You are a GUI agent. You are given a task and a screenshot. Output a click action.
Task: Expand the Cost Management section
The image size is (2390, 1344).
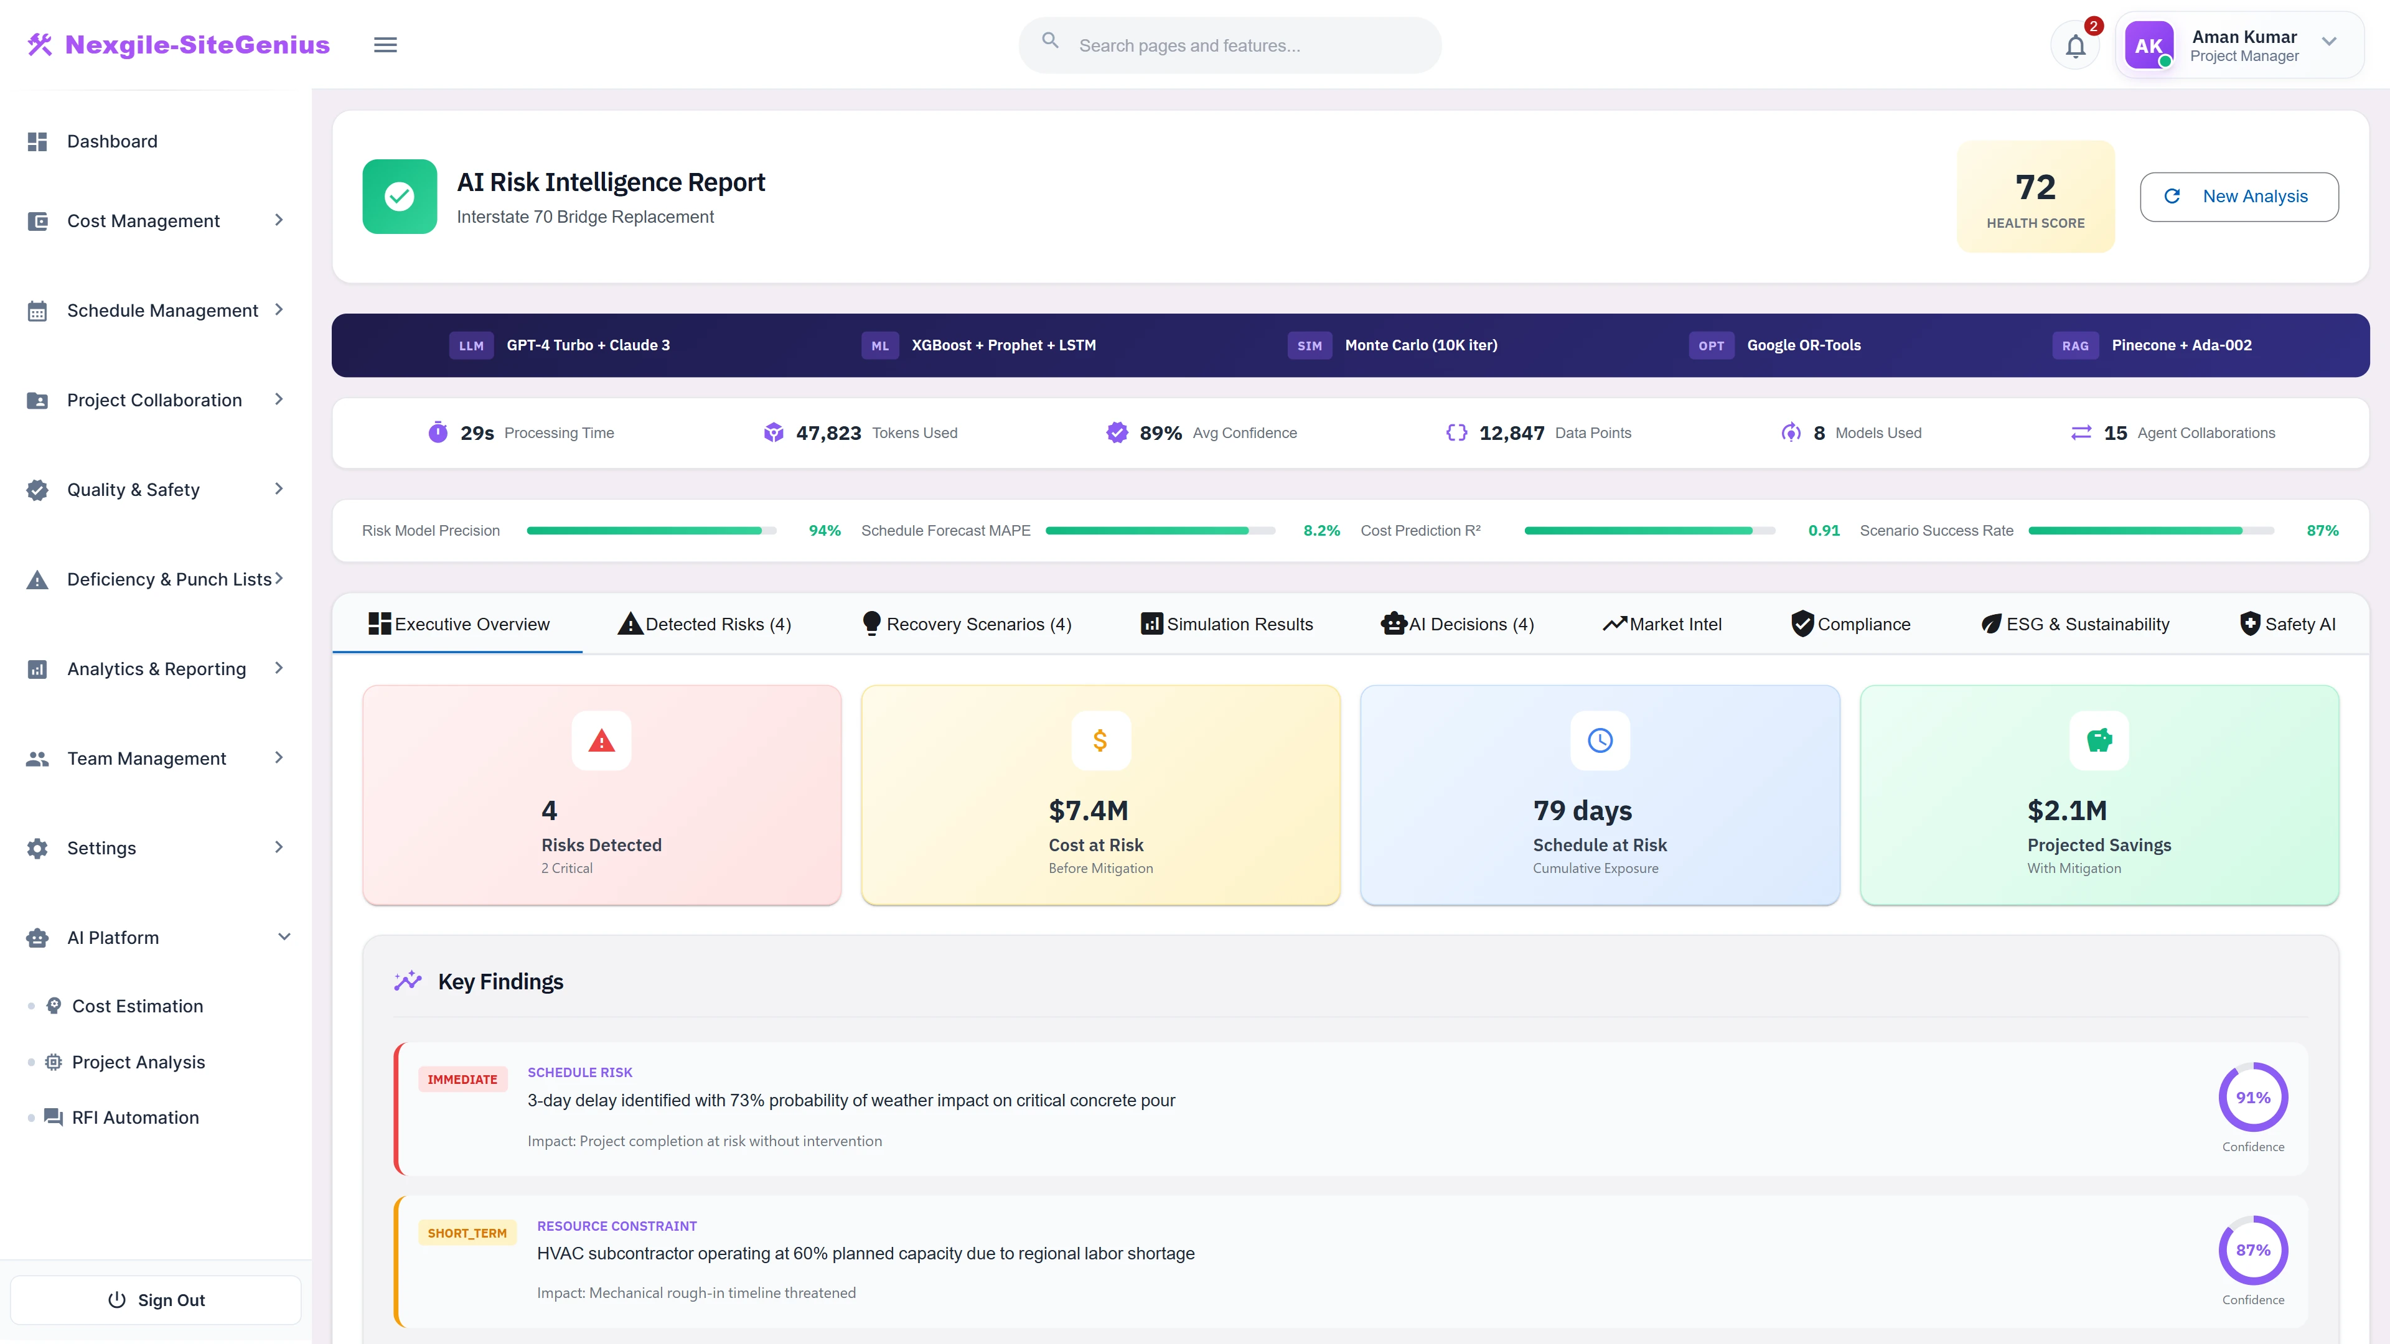point(278,221)
